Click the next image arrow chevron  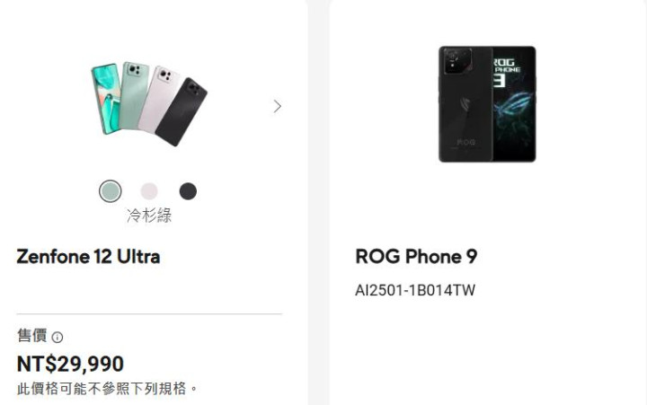278,106
